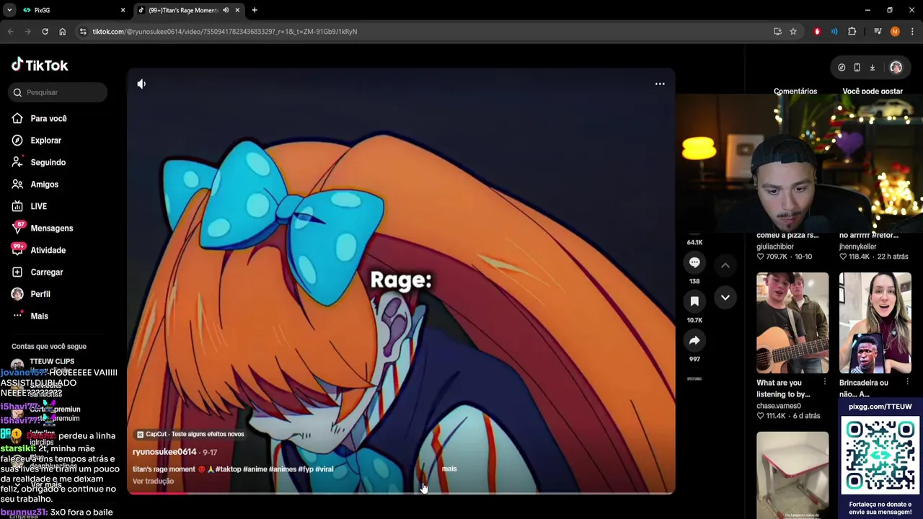Open the Amigos page
Viewport: 923px width, 519px height.
(44, 185)
